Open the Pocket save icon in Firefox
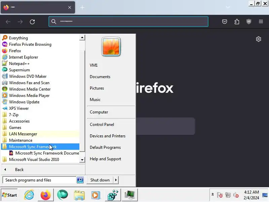This screenshot has height=202, width=269. 225,22
